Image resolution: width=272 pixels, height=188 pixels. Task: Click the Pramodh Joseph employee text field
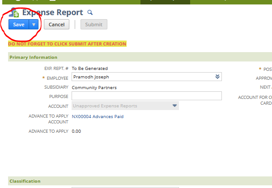(142, 77)
